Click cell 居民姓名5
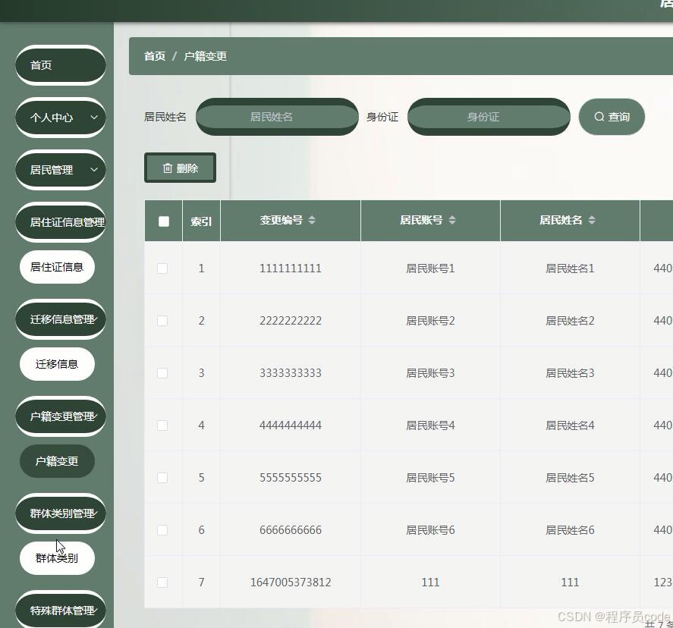The height and width of the screenshot is (628, 673). tap(570, 478)
